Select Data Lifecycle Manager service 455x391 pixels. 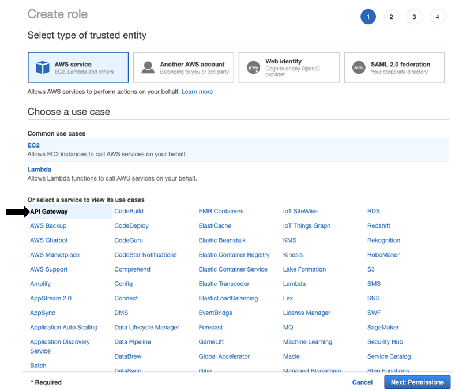[147, 328]
